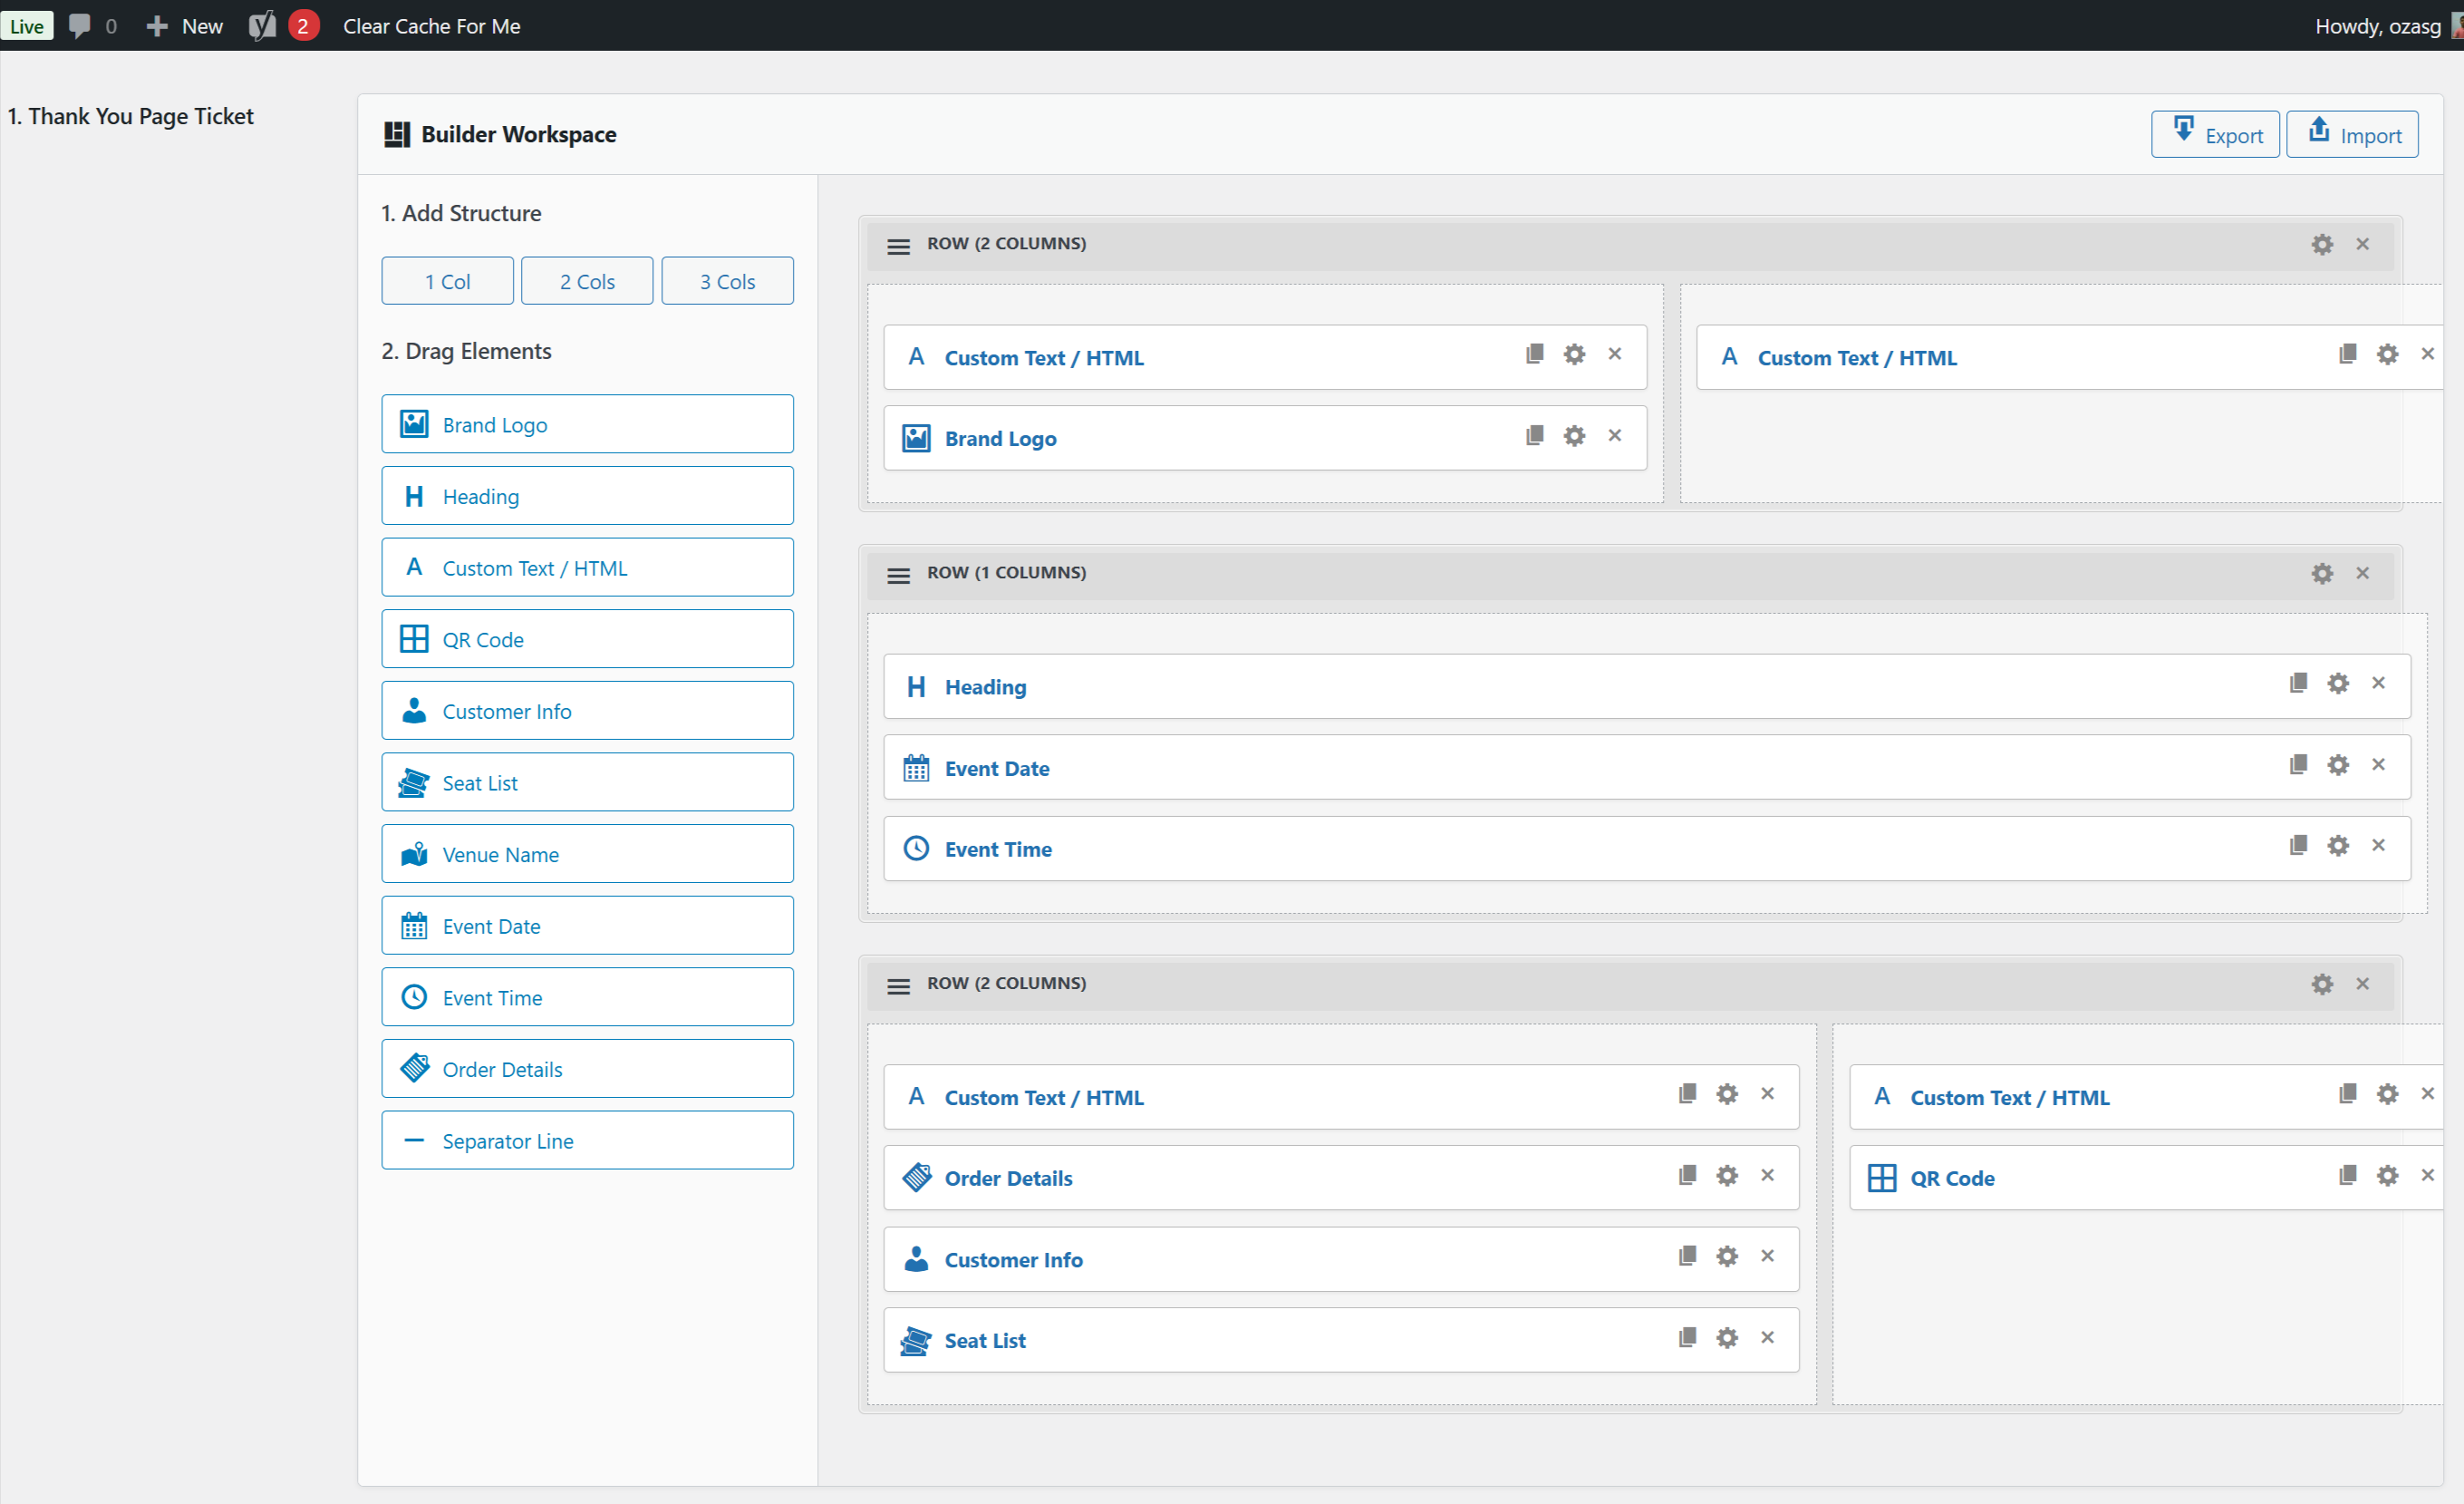Viewport: 2464px width, 1504px height.
Task: Visit the live site via Live link
Action: (27, 26)
